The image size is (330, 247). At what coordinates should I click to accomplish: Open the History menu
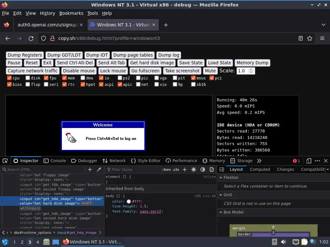[x=47, y=13]
